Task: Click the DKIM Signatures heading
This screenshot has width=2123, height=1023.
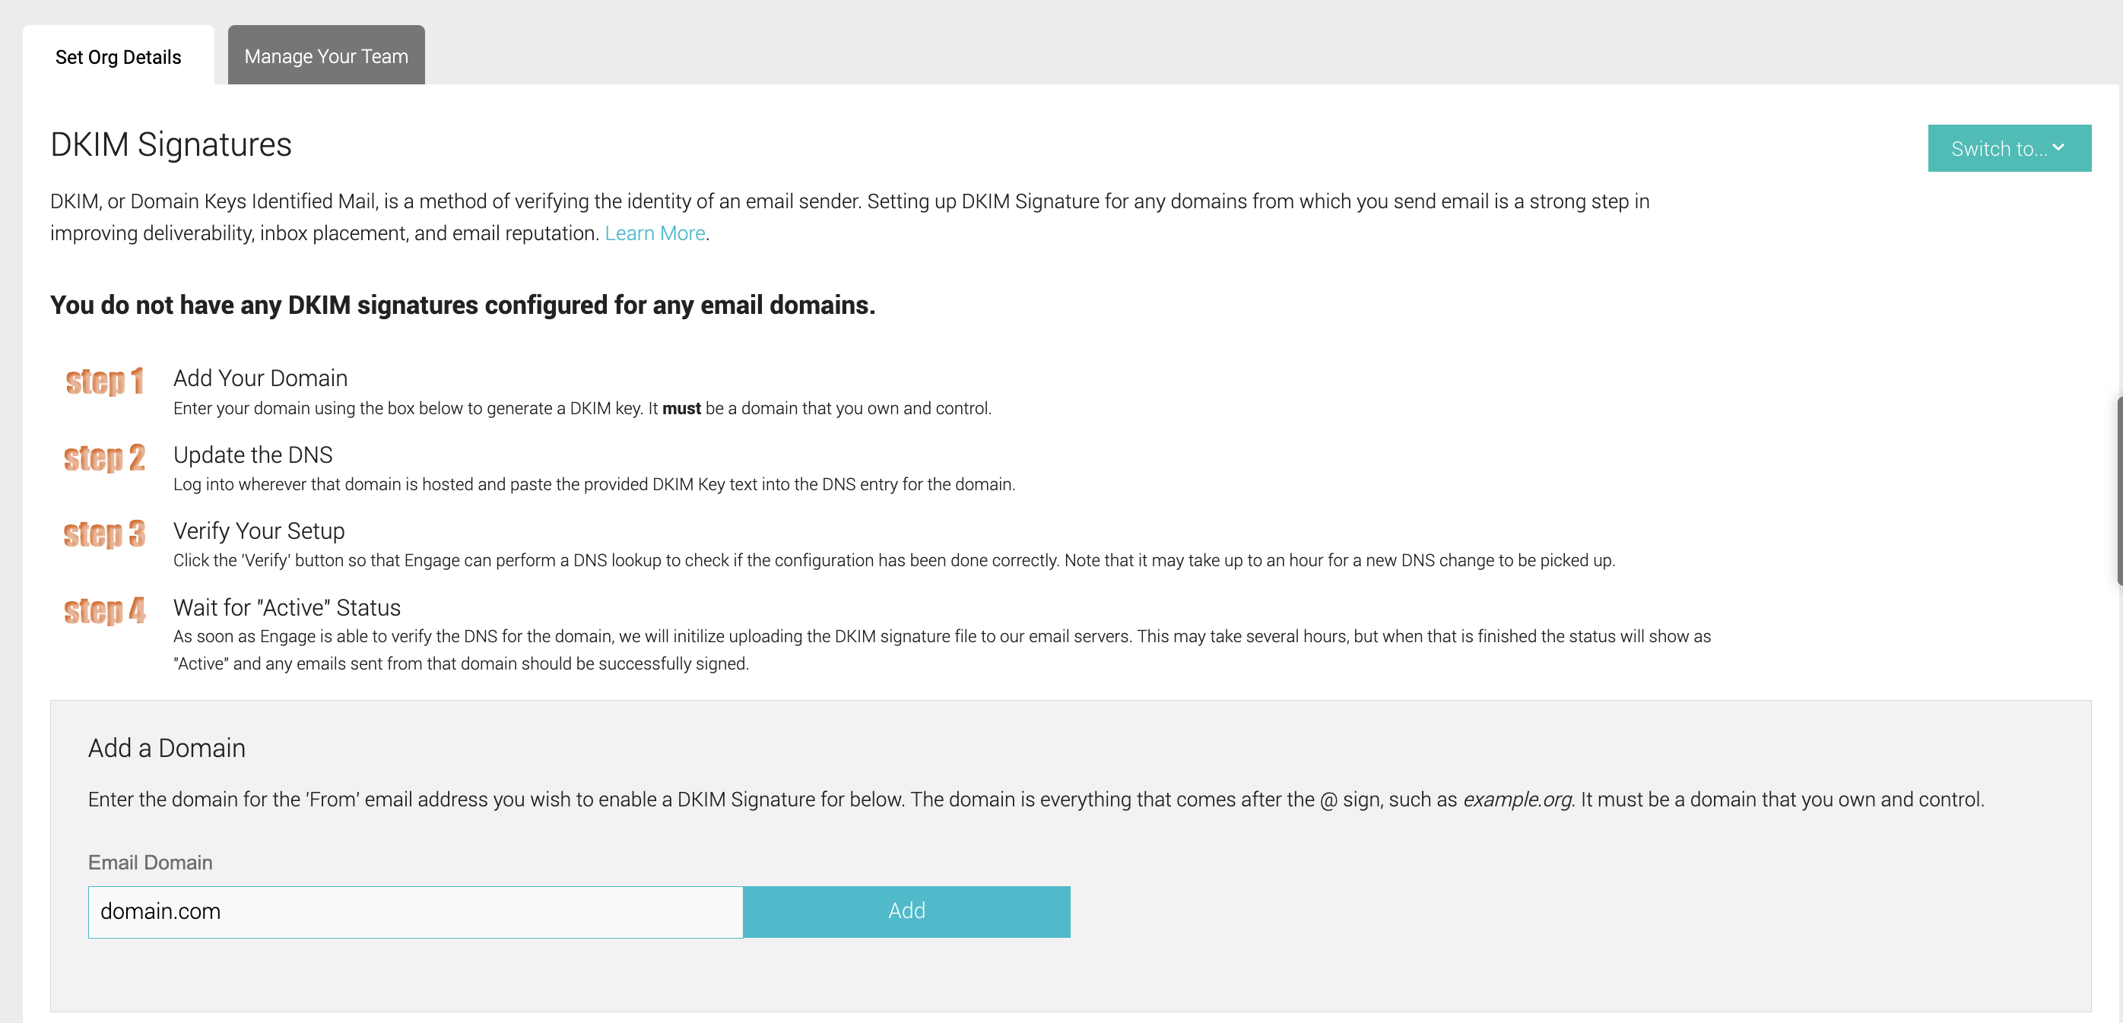Action: pos(170,145)
